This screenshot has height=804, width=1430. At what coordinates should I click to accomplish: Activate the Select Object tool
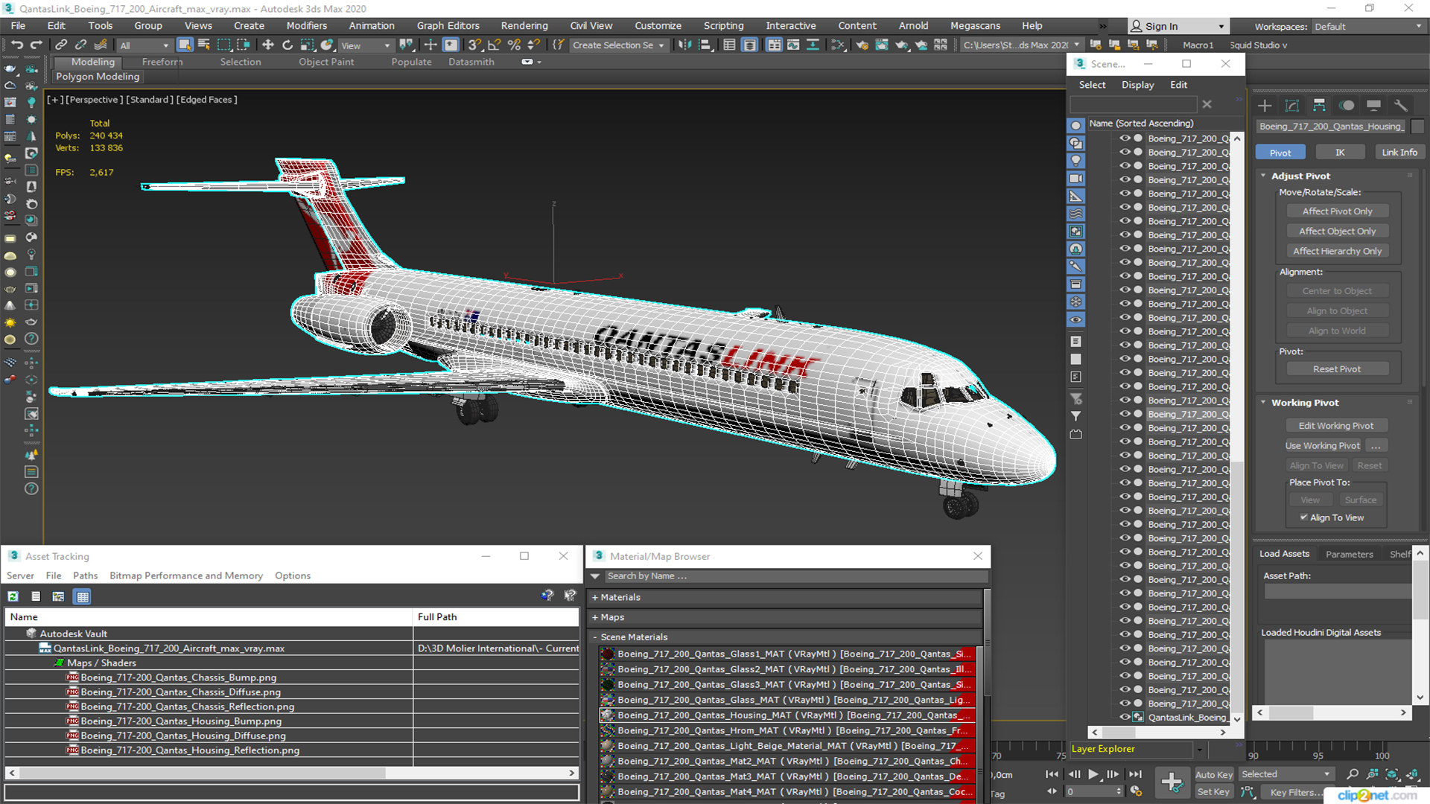[185, 45]
